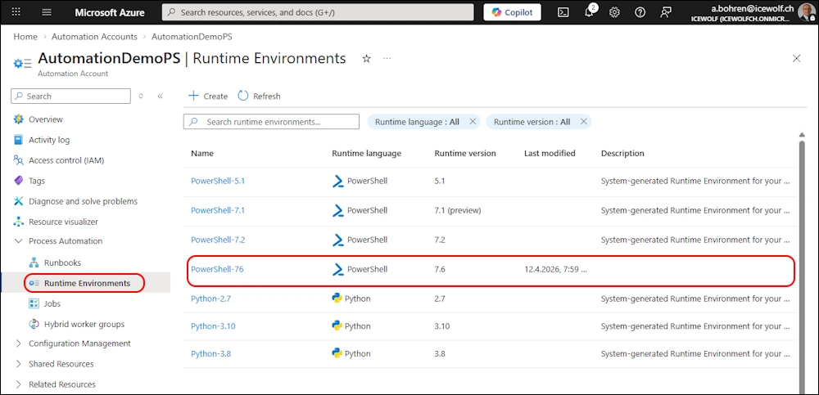
Task: Open Runbooks in the sidebar
Action: pyautogui.click(x=62, y=263)
